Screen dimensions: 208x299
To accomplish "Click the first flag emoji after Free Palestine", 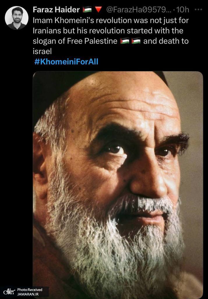I will point(125,41).
